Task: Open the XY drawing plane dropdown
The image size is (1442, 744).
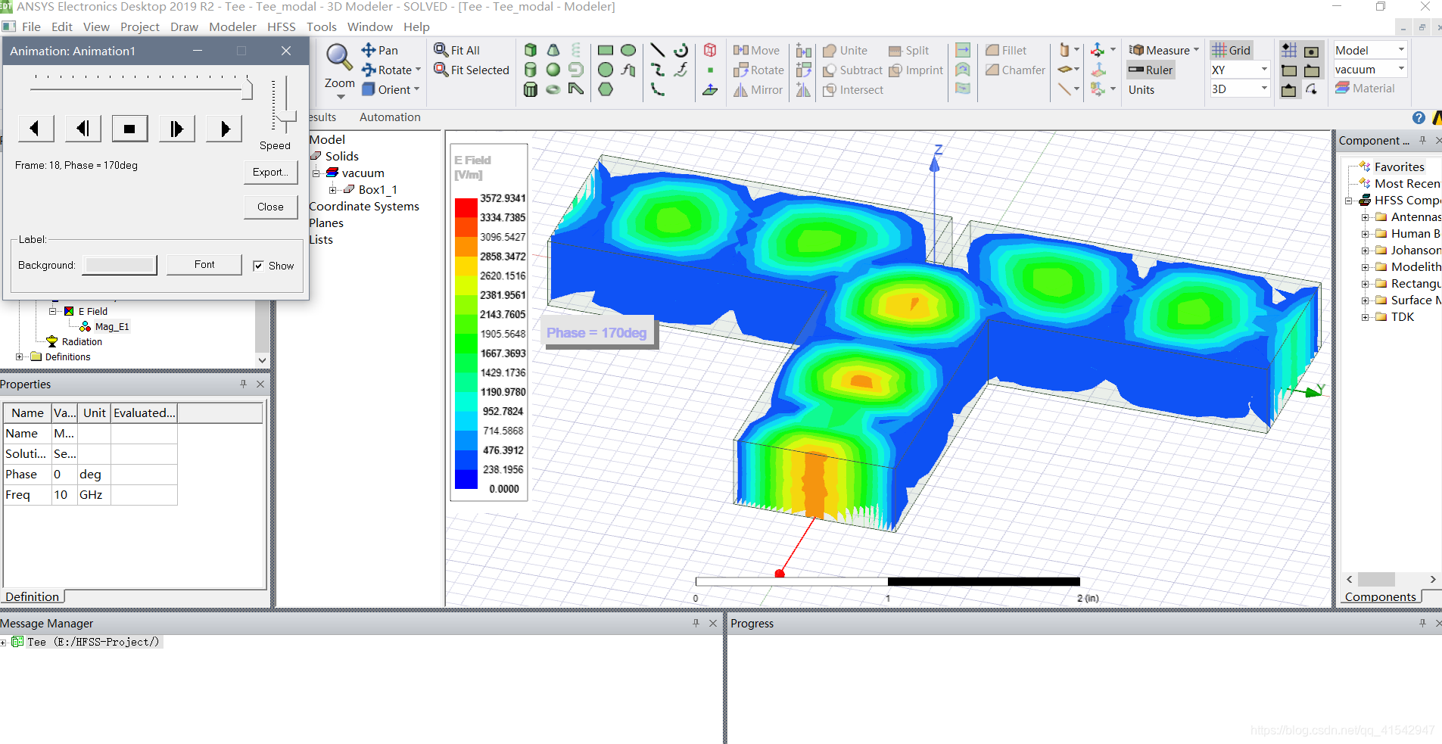Action: [1264, 70]
